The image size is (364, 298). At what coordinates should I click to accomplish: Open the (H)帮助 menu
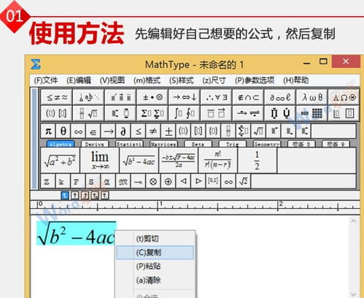tap(295, 80)
